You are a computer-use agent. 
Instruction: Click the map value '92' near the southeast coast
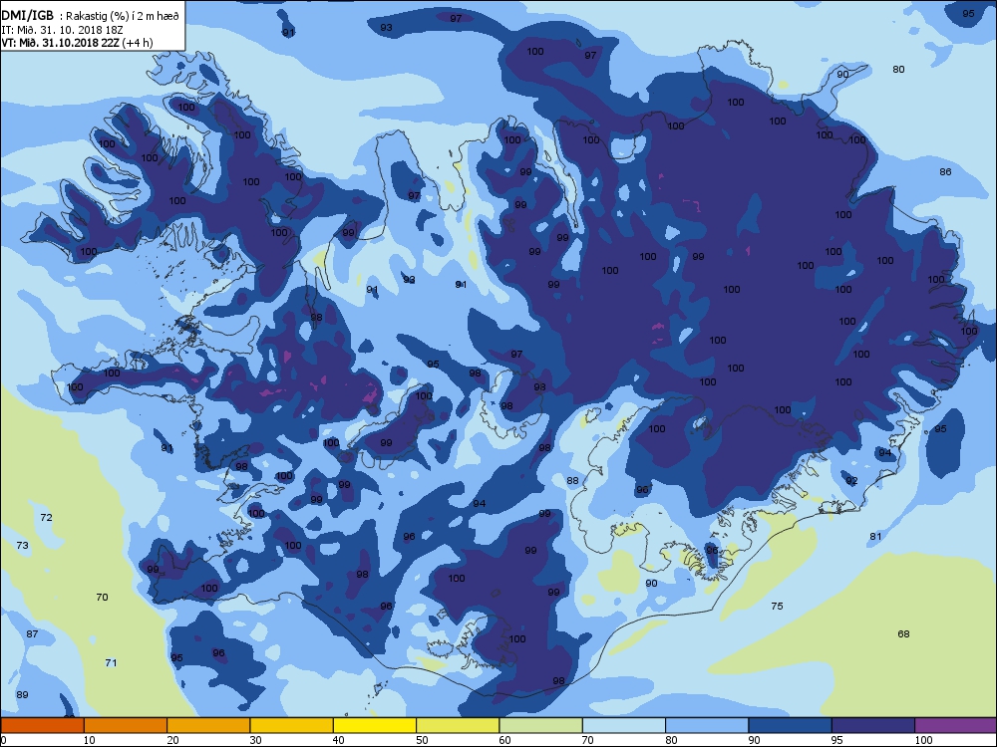click(852, 481)
